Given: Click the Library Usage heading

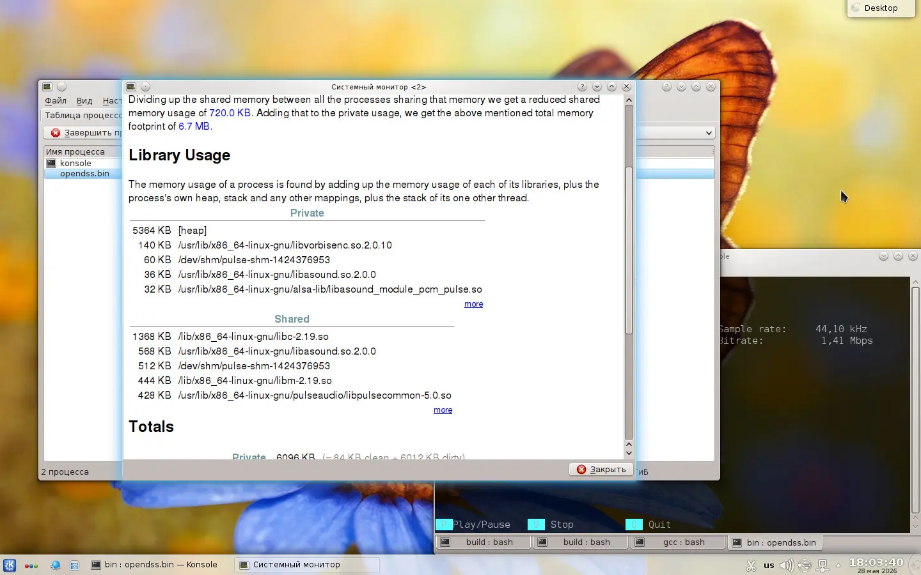Looking at the screenshot, I should [x=179, y=155].
